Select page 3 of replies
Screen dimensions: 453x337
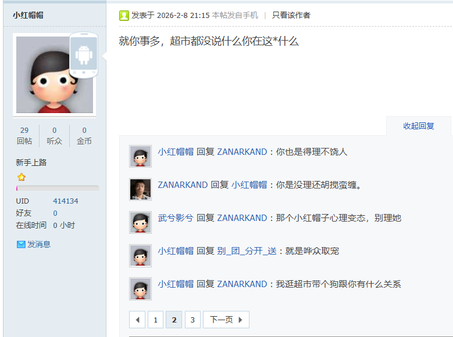coord(192,320)
